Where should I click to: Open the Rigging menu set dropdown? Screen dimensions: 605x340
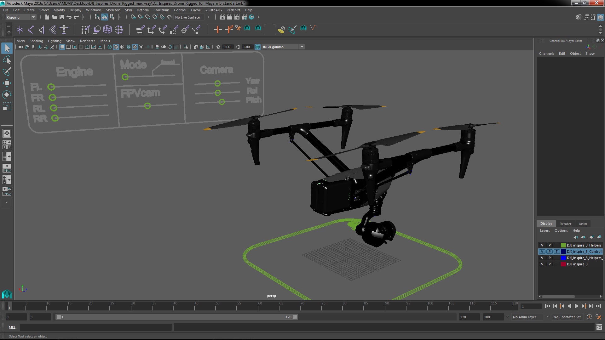point(21,17)
